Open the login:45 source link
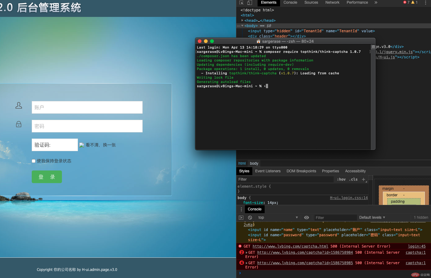 pyautogui.click(x=417, y=246)
